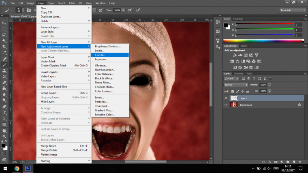Select the Pen tool

pyautogui.click(x=4, y=107)
